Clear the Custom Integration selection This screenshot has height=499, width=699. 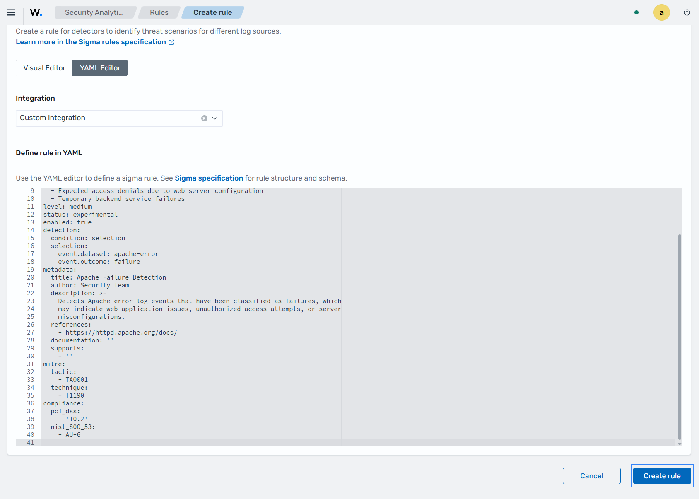(x=204, y=118)
